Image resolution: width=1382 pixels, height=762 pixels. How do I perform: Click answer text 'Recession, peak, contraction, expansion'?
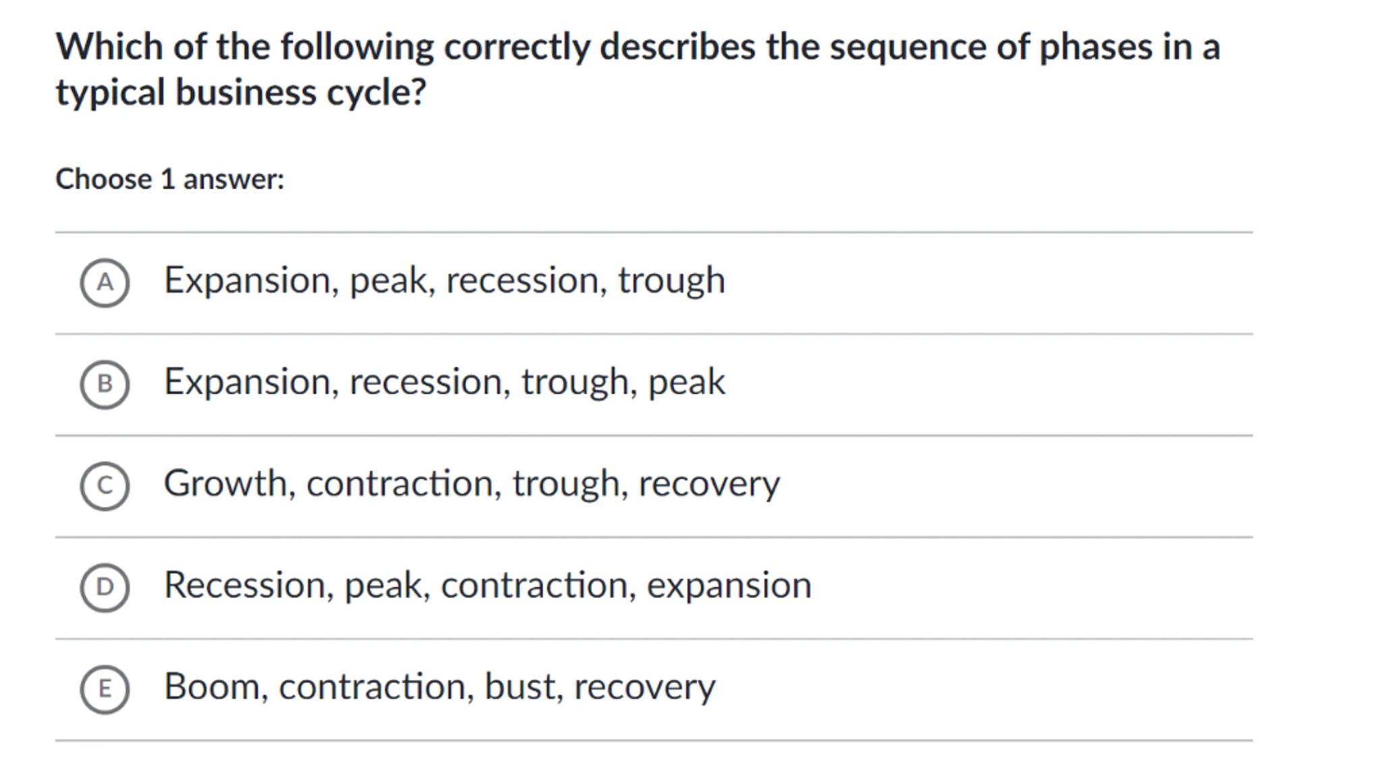487,585
